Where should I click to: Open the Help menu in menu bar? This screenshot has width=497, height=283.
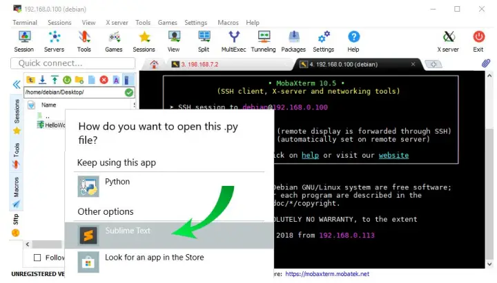coord(253,23)
